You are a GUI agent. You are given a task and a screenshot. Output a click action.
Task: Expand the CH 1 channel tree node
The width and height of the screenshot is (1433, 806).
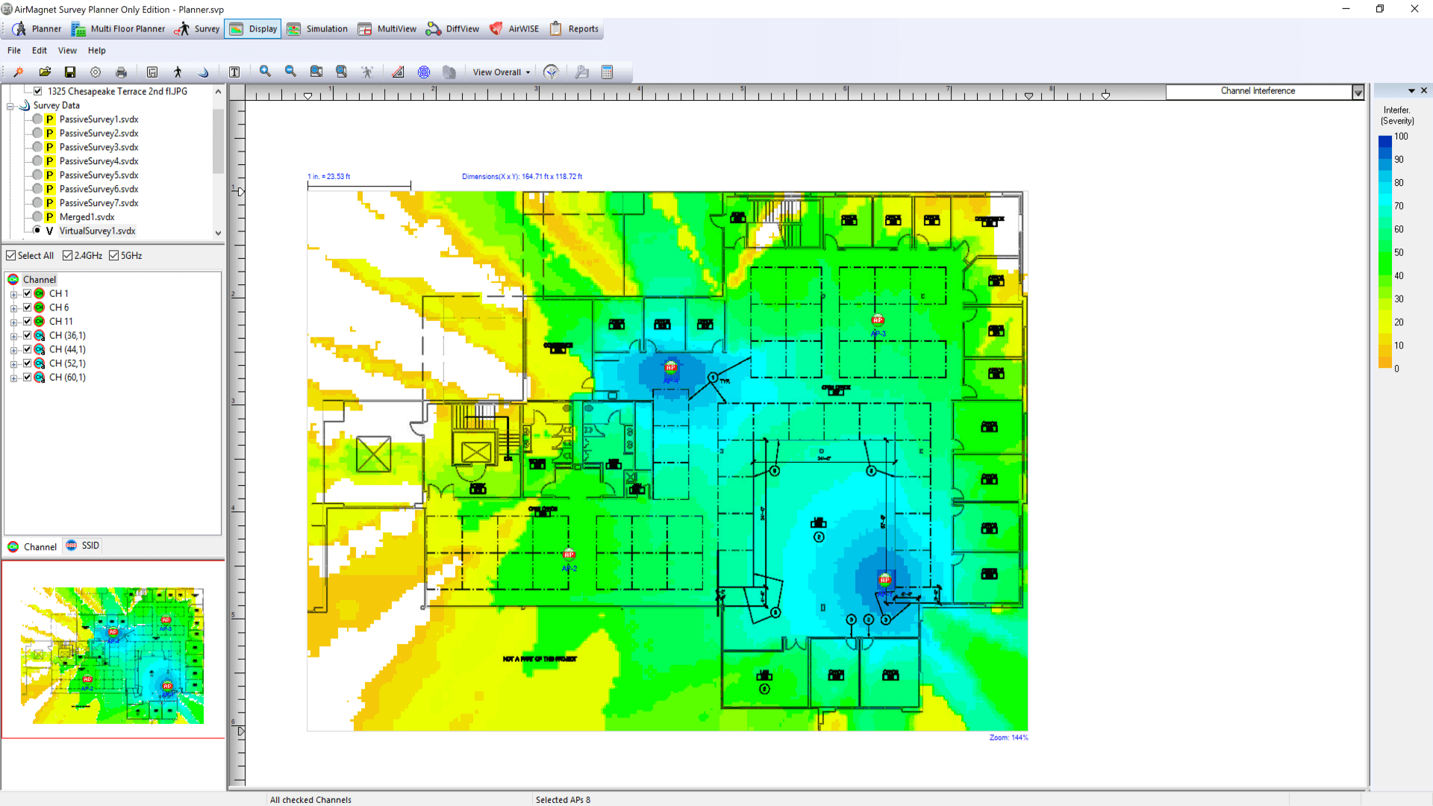click(x=13, y=293)
